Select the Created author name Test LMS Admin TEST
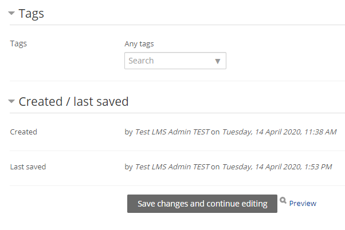The height and width of the screenshot is (230, 345). pyautogui.click(x=172, y=132)
